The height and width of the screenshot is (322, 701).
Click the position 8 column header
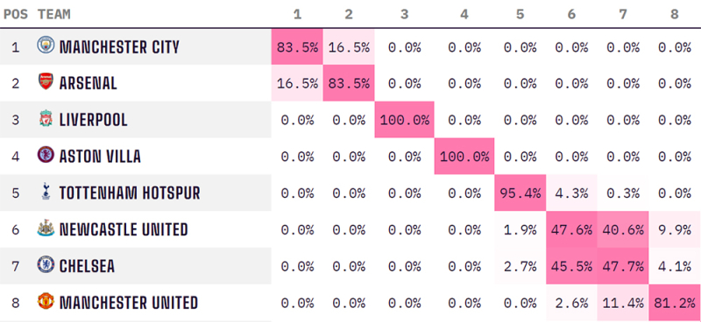(x=674, y=14)
